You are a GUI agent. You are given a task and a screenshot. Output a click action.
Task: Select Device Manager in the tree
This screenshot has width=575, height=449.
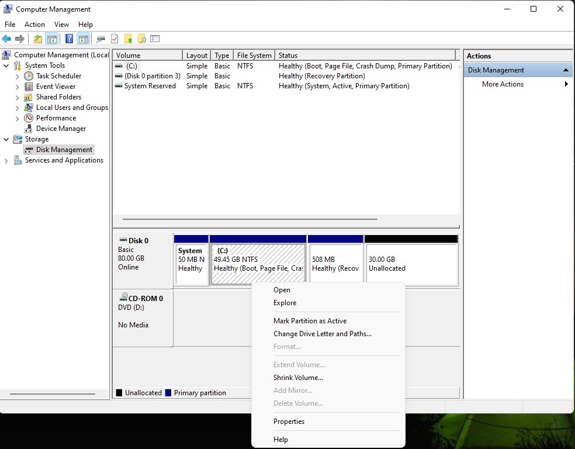point(61,129)
